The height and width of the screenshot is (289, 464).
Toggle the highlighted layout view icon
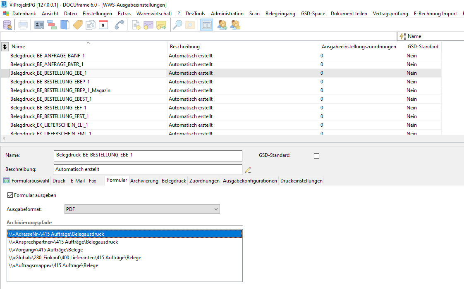(x=206, y=25)
